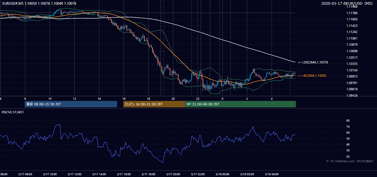Click RSI scale value 70

(348, 127)
